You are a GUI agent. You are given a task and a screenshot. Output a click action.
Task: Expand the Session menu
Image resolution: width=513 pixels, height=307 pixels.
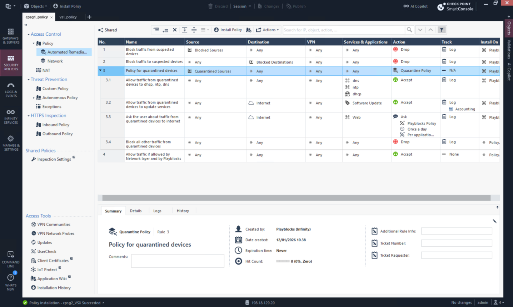point(242,6)
